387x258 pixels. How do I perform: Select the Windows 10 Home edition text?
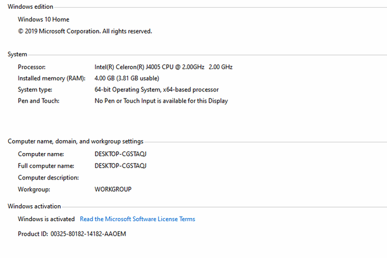tap(43, 19)
